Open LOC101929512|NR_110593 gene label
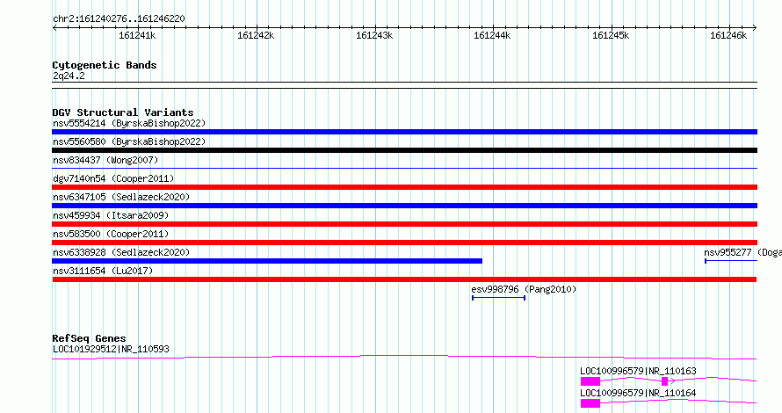The width and height of the screenshot is (782, 413). point(111,349)
